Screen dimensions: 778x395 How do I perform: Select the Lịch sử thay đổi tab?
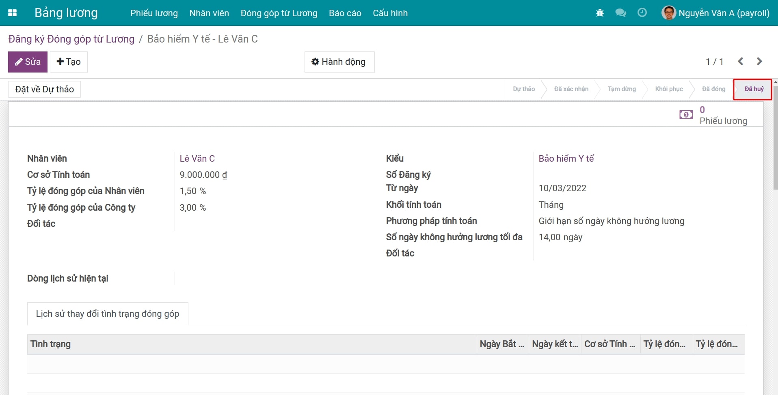pyautogui.click(x=108, y=314)
